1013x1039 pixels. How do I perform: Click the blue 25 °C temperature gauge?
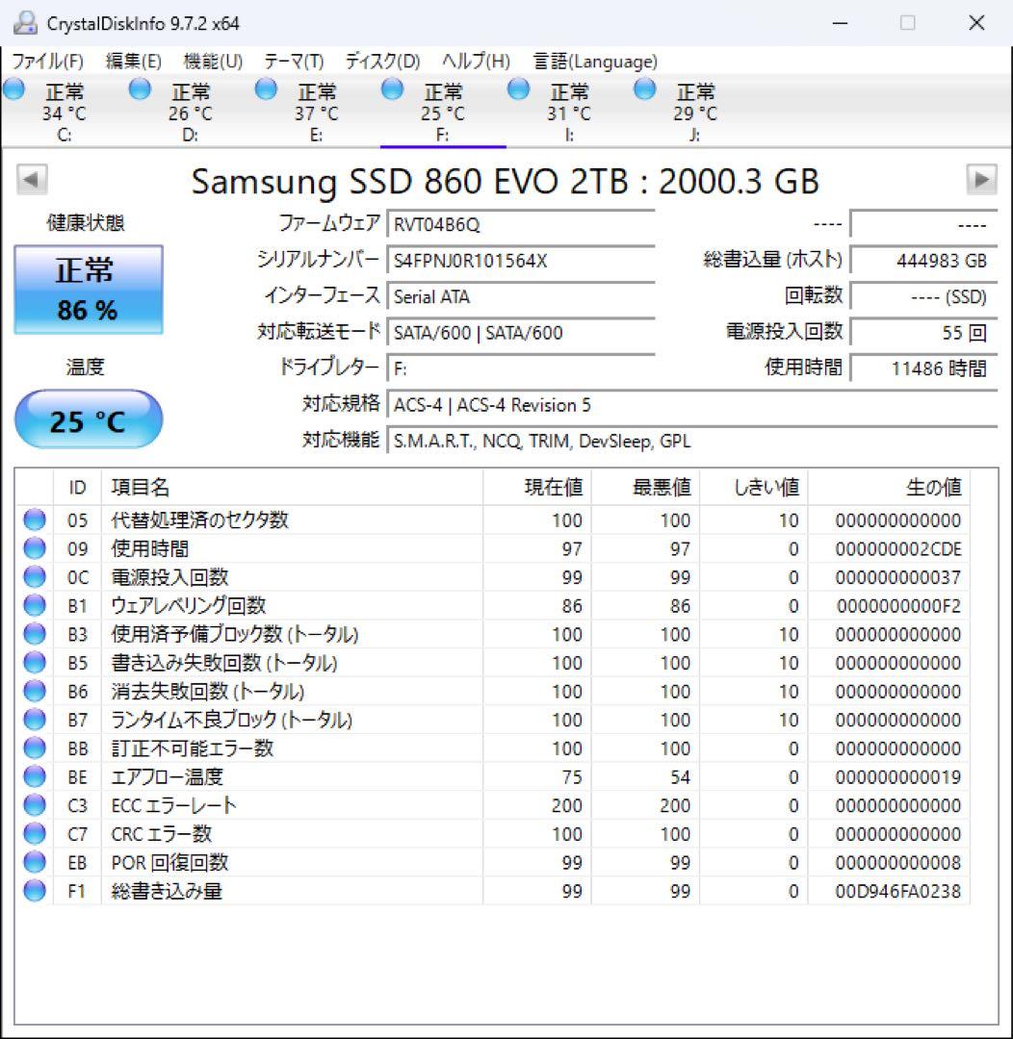tap(89, 418)
